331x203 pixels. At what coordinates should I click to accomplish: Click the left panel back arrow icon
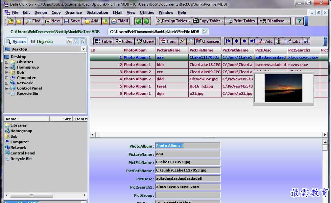click(x=69, y=41)
